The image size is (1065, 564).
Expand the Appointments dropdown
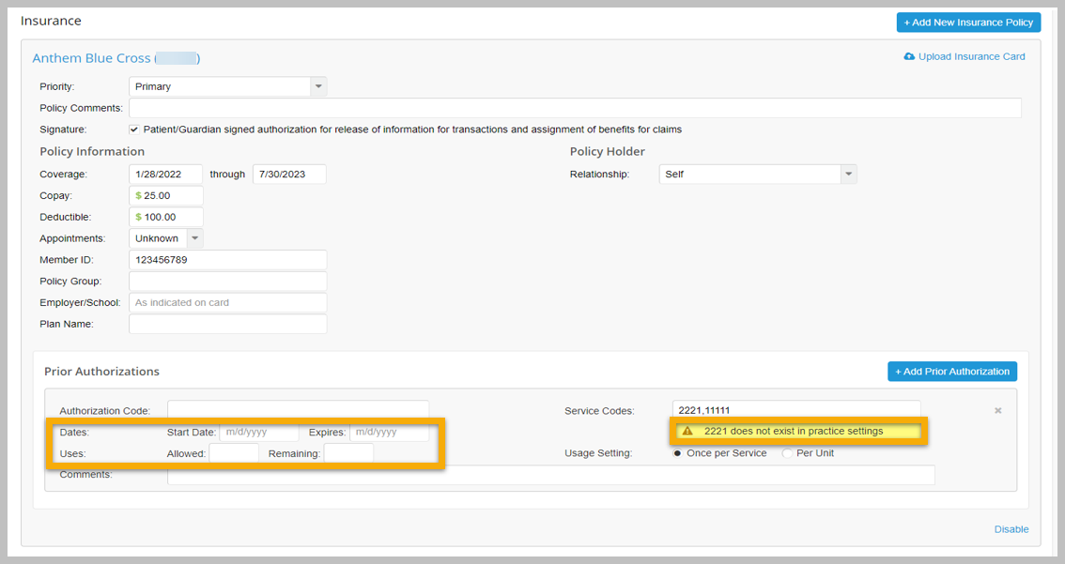(x=194, y=238)
